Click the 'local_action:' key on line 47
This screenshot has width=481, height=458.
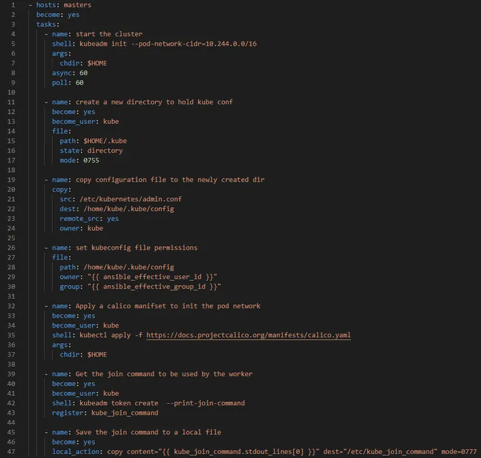click(x=78, y=452)
